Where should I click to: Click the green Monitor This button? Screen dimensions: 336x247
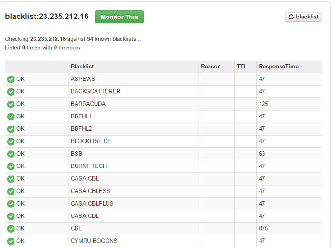click(119, 17)
